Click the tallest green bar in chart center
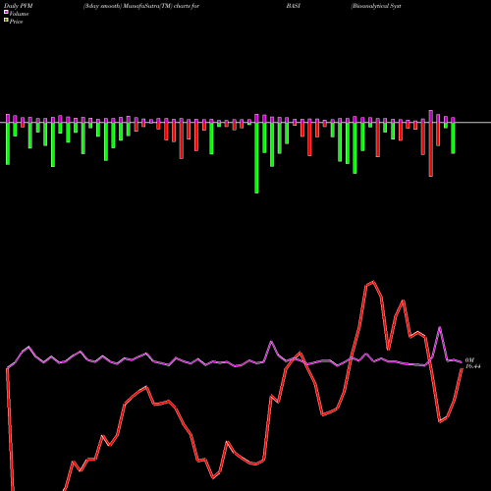The width and height of the screenshot is (491, 491). 256,158
